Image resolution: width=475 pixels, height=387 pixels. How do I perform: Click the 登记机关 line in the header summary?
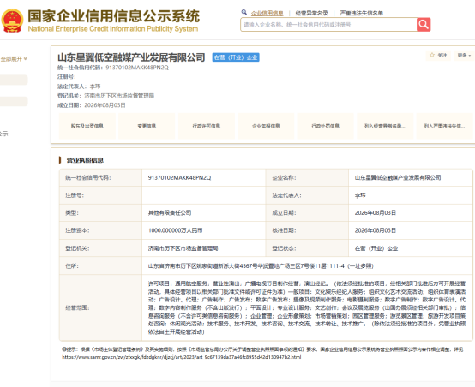pos(105,96)
